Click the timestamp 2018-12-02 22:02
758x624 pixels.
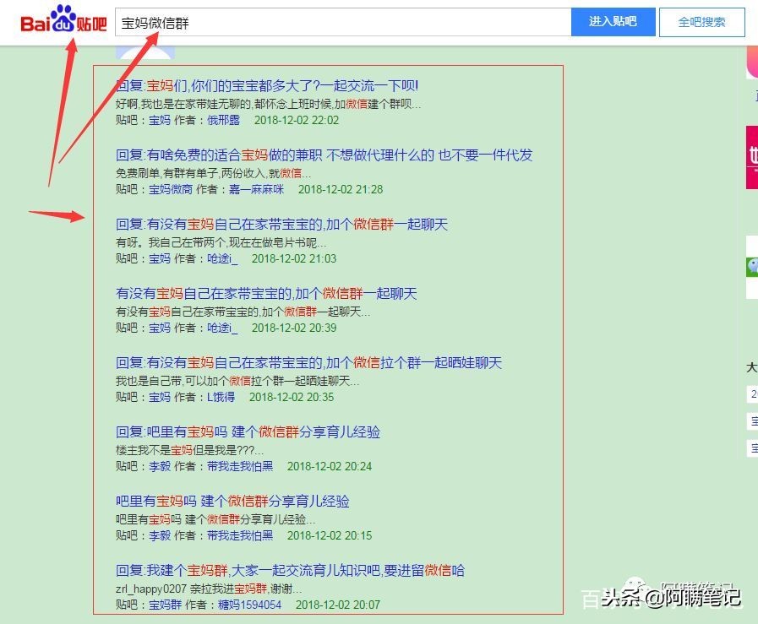point(297,120)
